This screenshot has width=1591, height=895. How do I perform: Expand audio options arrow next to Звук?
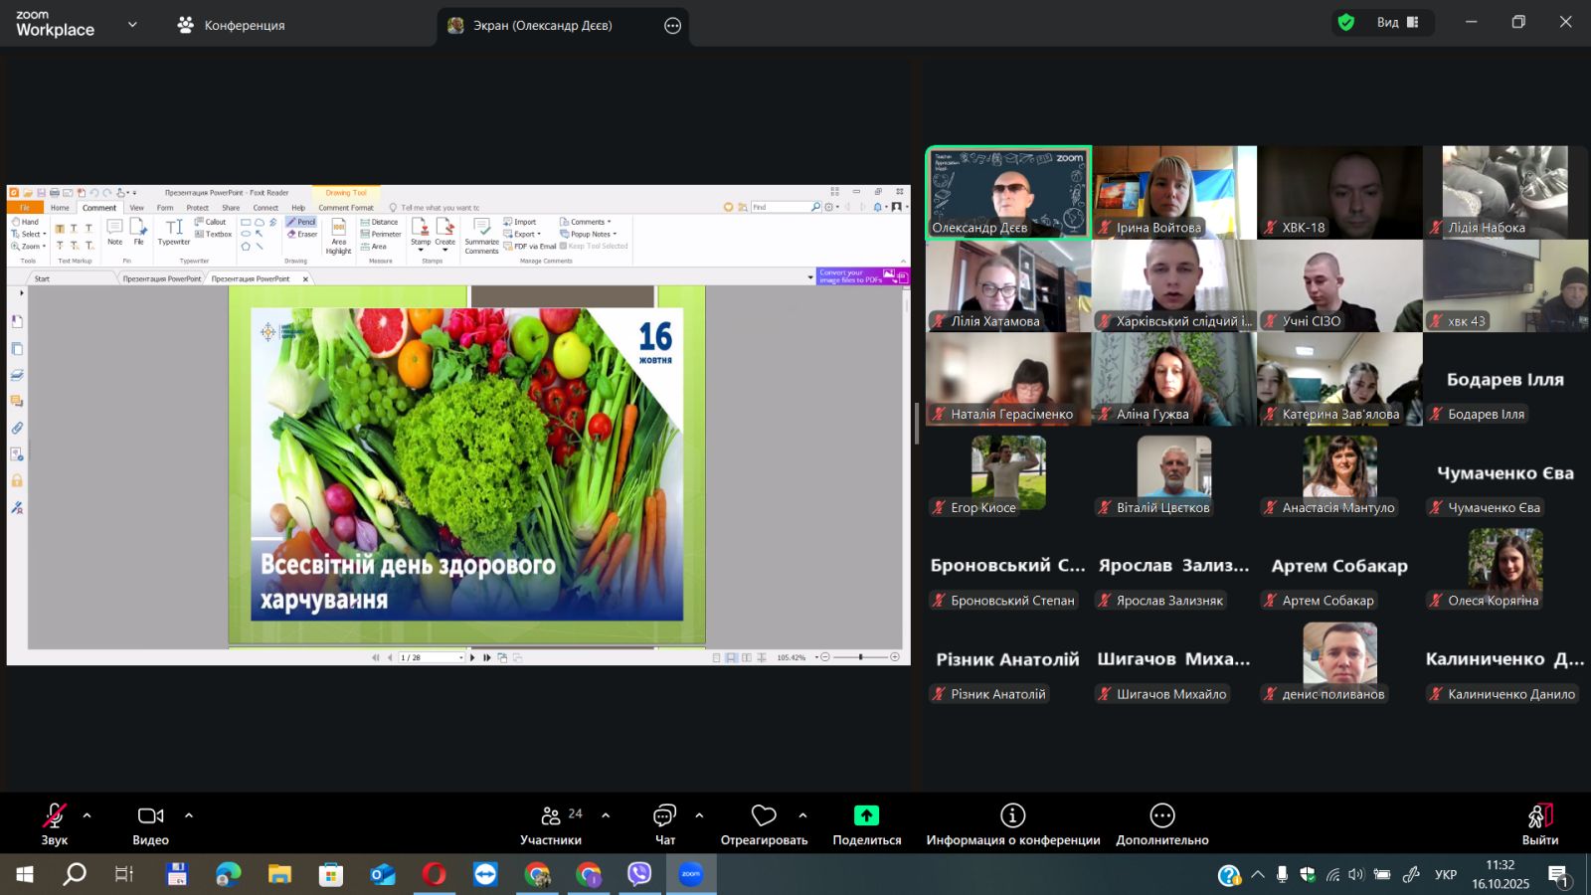point(88,815)
